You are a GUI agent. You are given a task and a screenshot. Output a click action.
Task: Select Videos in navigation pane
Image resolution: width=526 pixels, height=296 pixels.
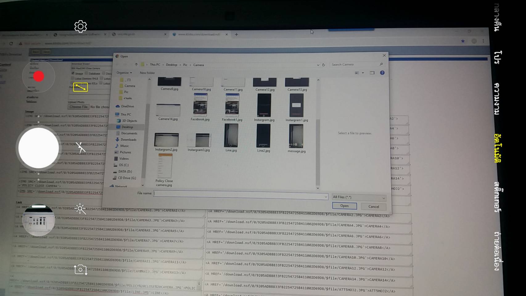(x=121, y=159)
